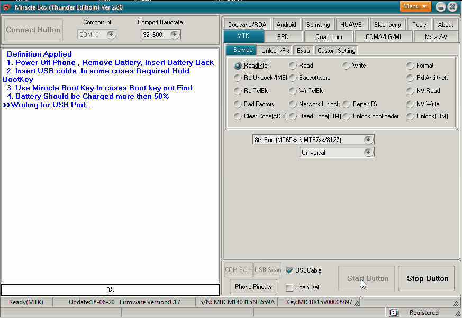This screenshot has height=318, width=462.
Task: Click the 'Definition Applied' log line
Action: pyautogui.click(x=39, y=54)
